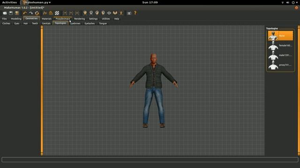Toggle the wireframe helmet icon
The image size is (300, 168).
click(51, 13)
